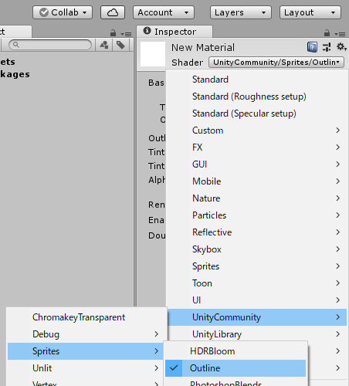Open the material help reference icon
Screen dimensions: 349x386
pos(312,47)
